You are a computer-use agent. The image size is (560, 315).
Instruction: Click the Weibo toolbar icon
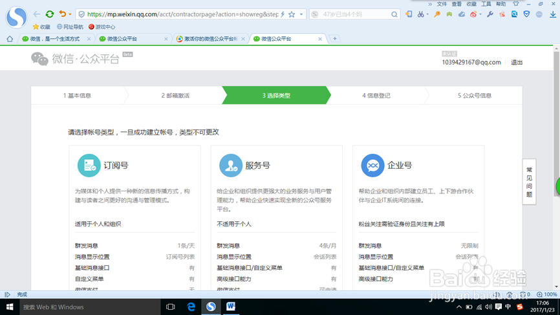tap(473, 14)
